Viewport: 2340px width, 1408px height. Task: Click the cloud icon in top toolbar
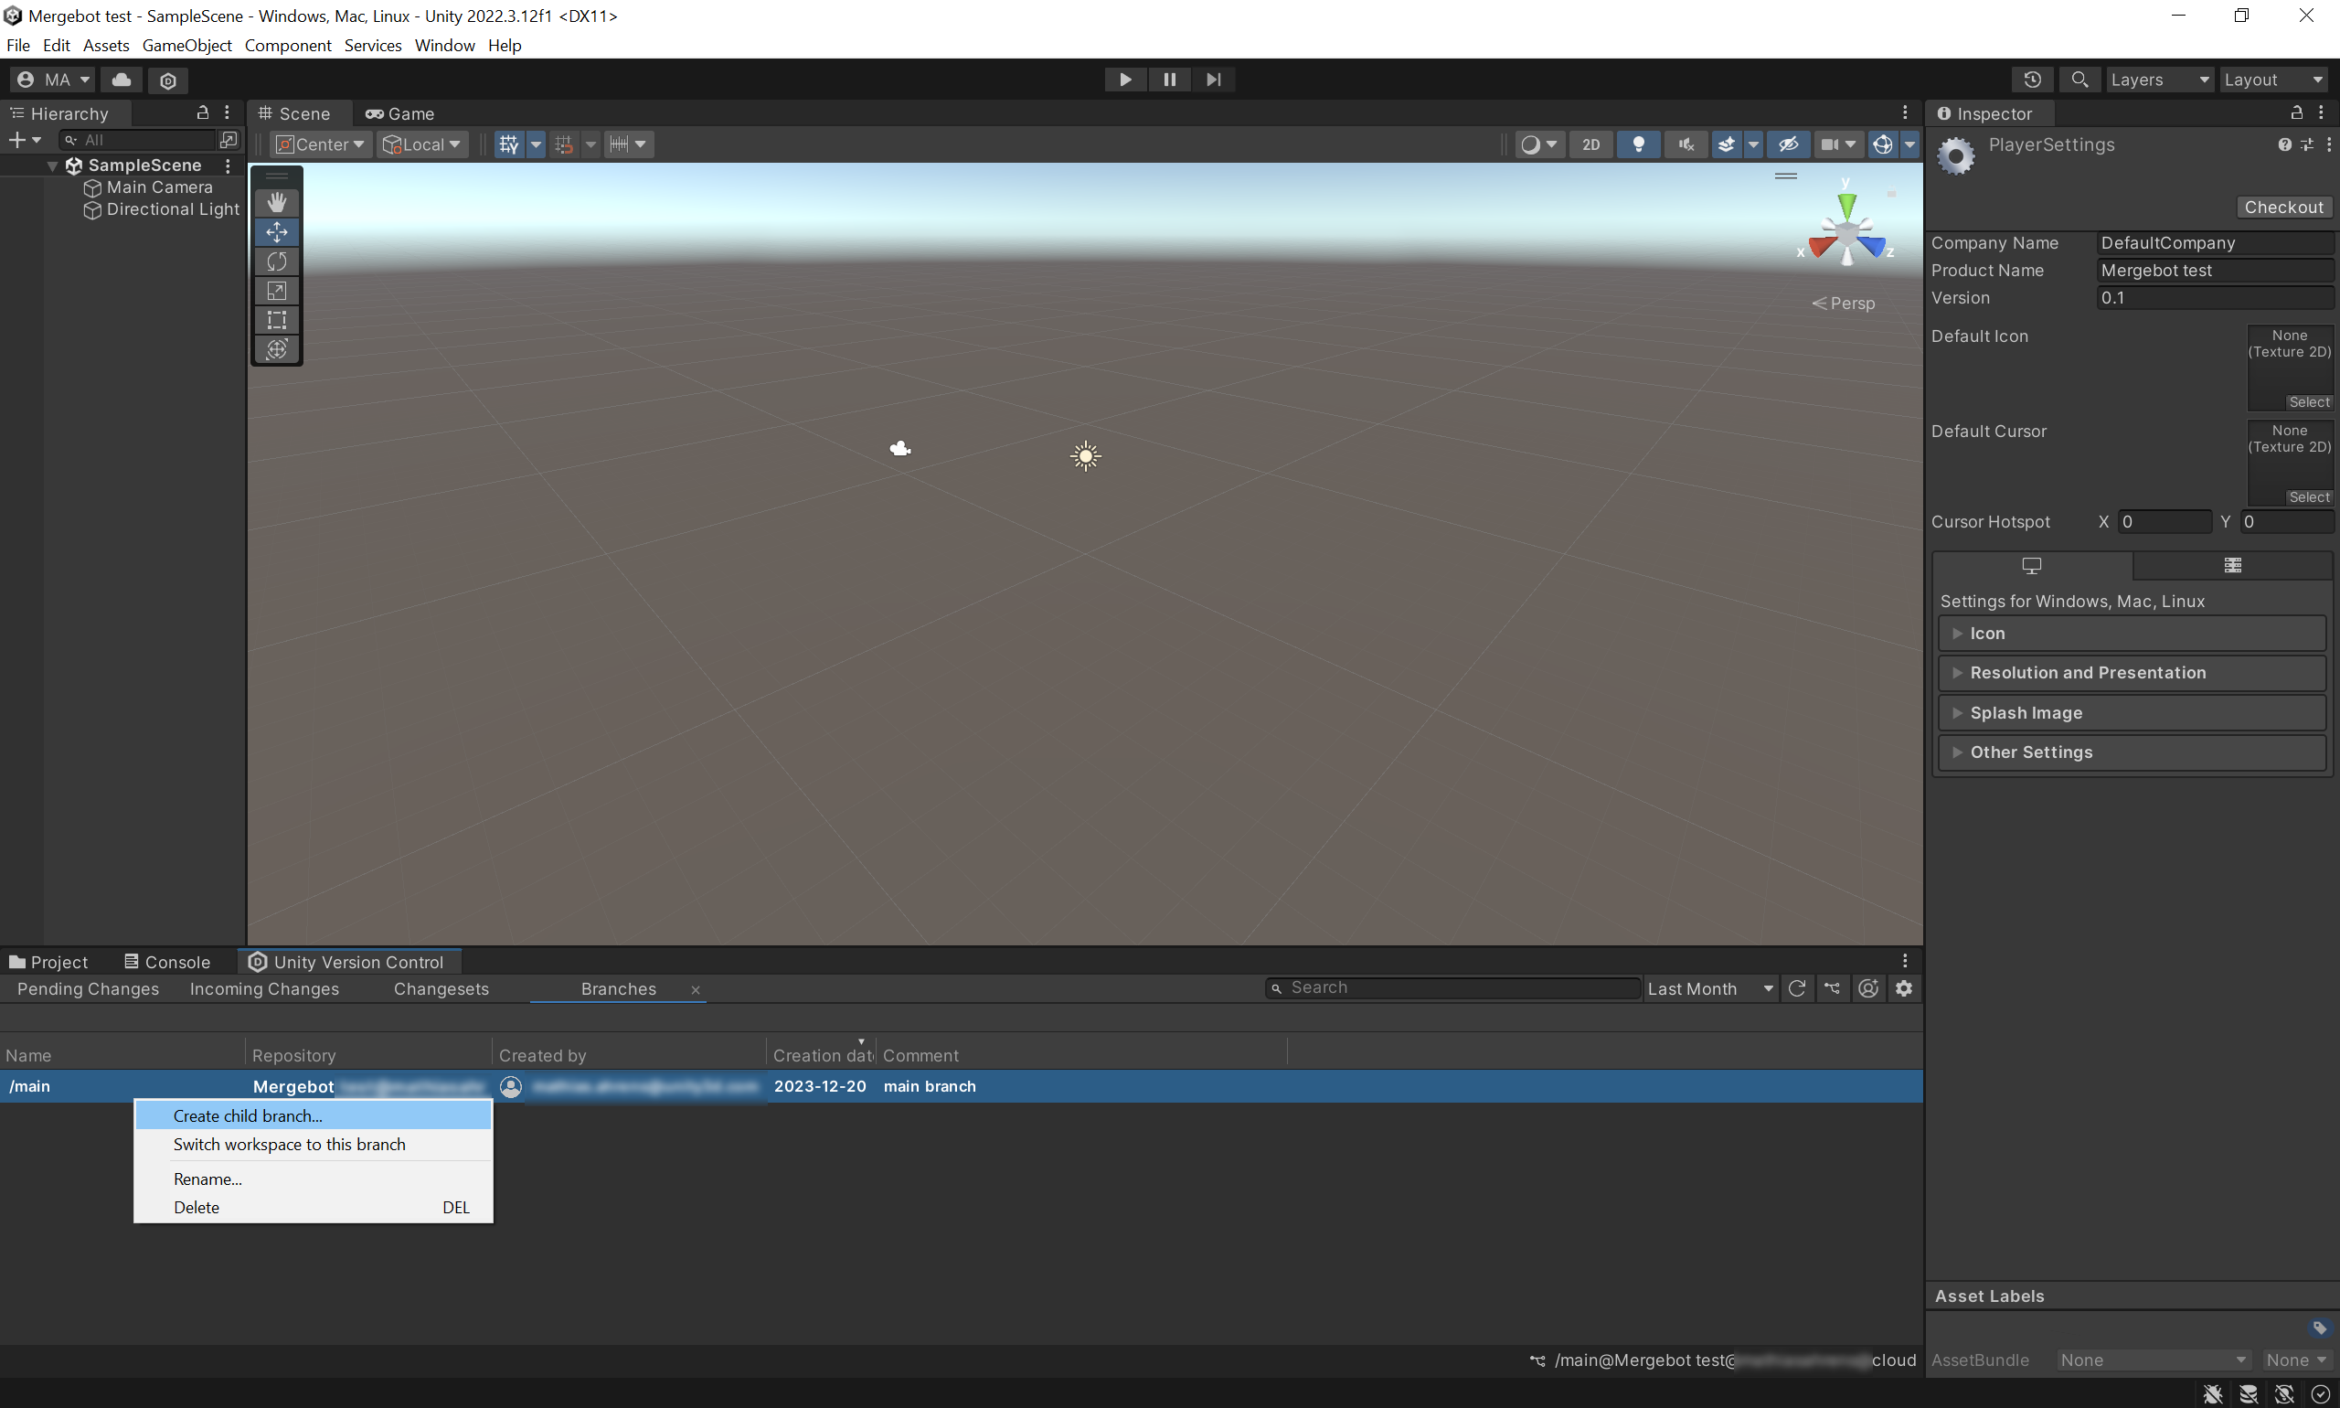(x=122, y=80)
